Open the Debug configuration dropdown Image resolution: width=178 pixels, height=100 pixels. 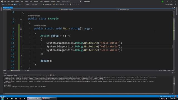(28, 4)
